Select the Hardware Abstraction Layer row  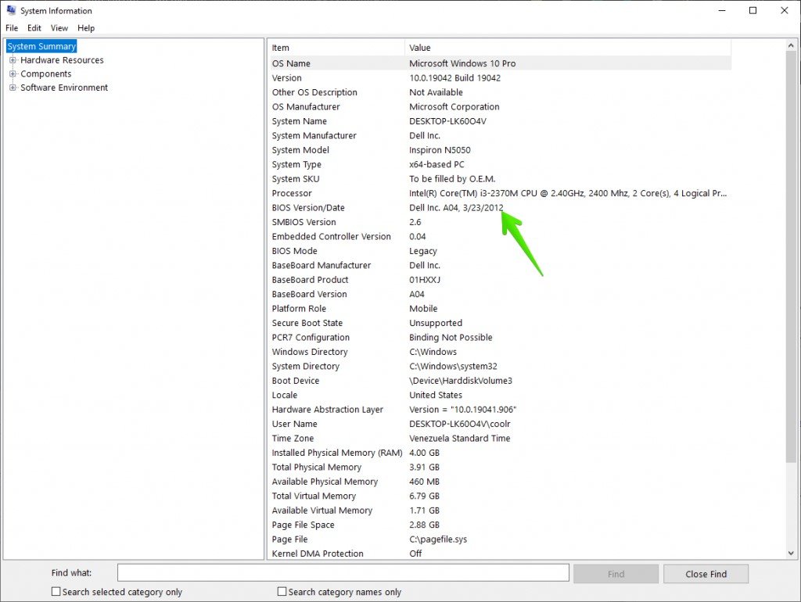(500, 410)
